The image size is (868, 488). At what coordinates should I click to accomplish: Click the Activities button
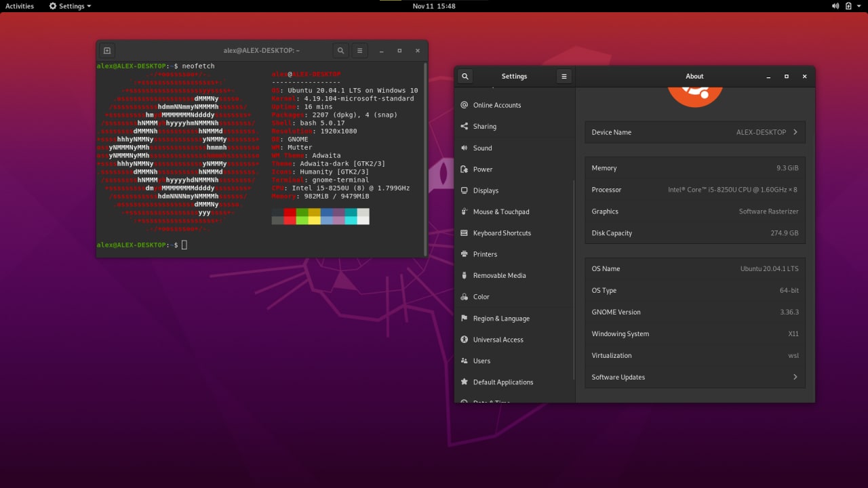pos(20,6)
